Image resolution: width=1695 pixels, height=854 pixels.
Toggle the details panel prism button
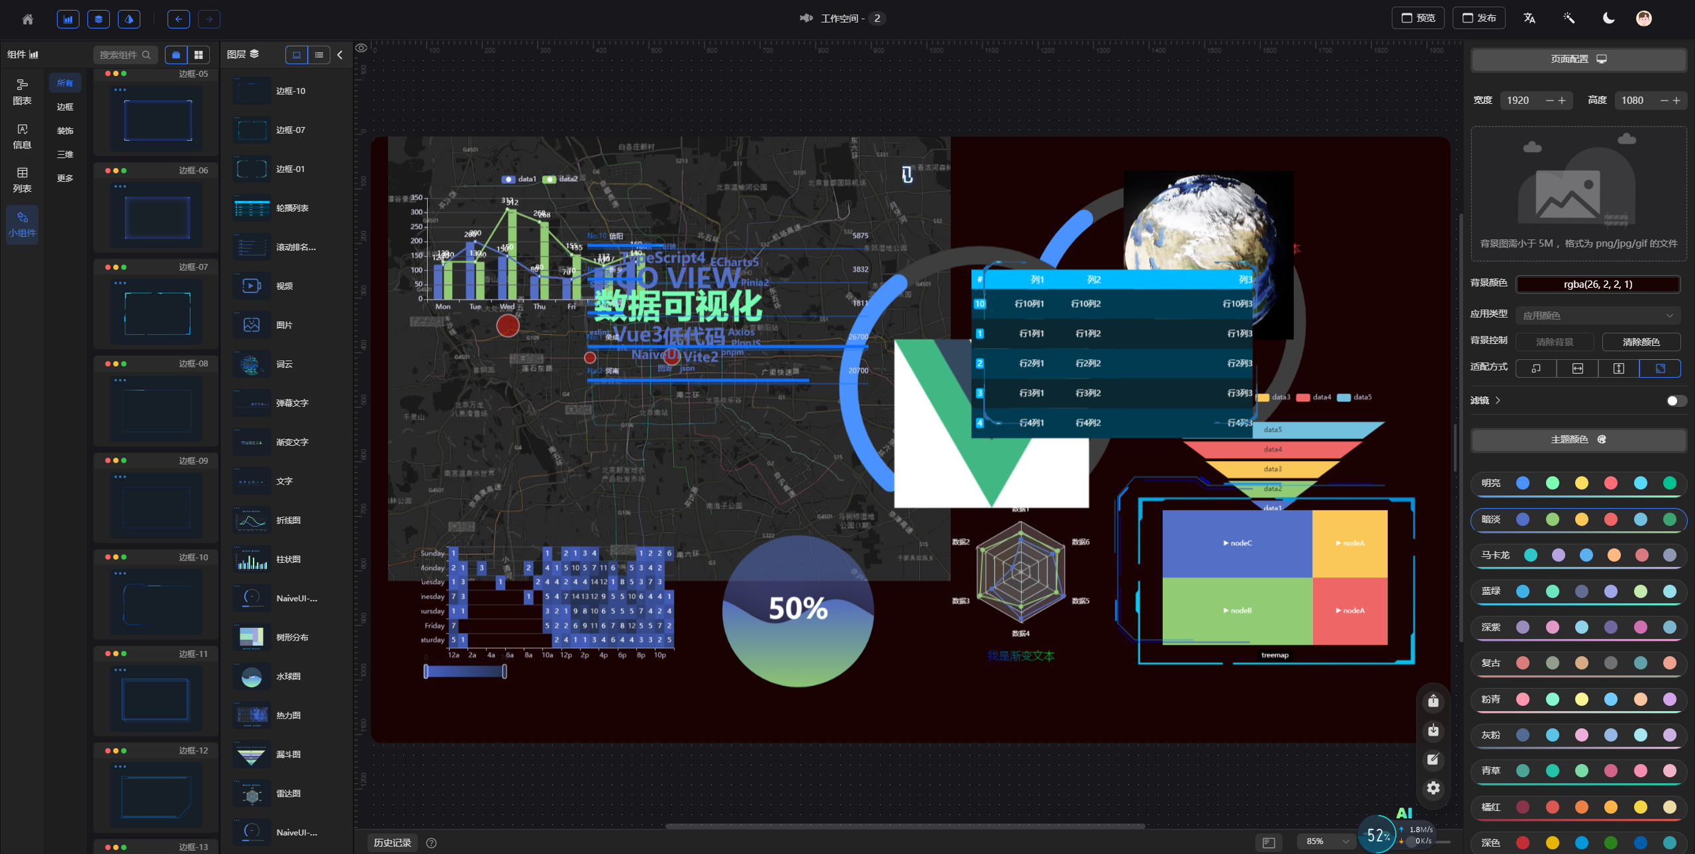click(x=129, y=19)
